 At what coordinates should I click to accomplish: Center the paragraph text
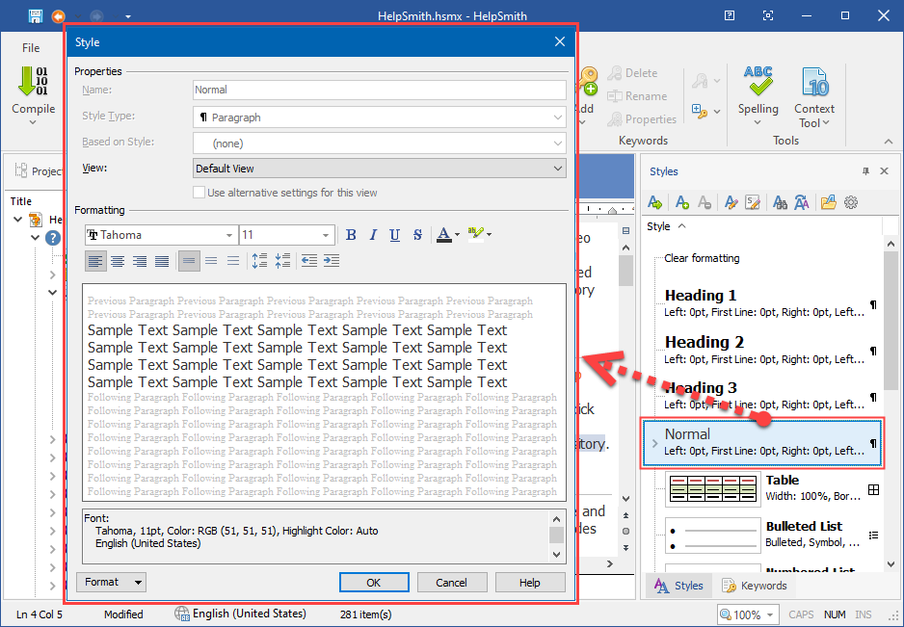(118, 261)
